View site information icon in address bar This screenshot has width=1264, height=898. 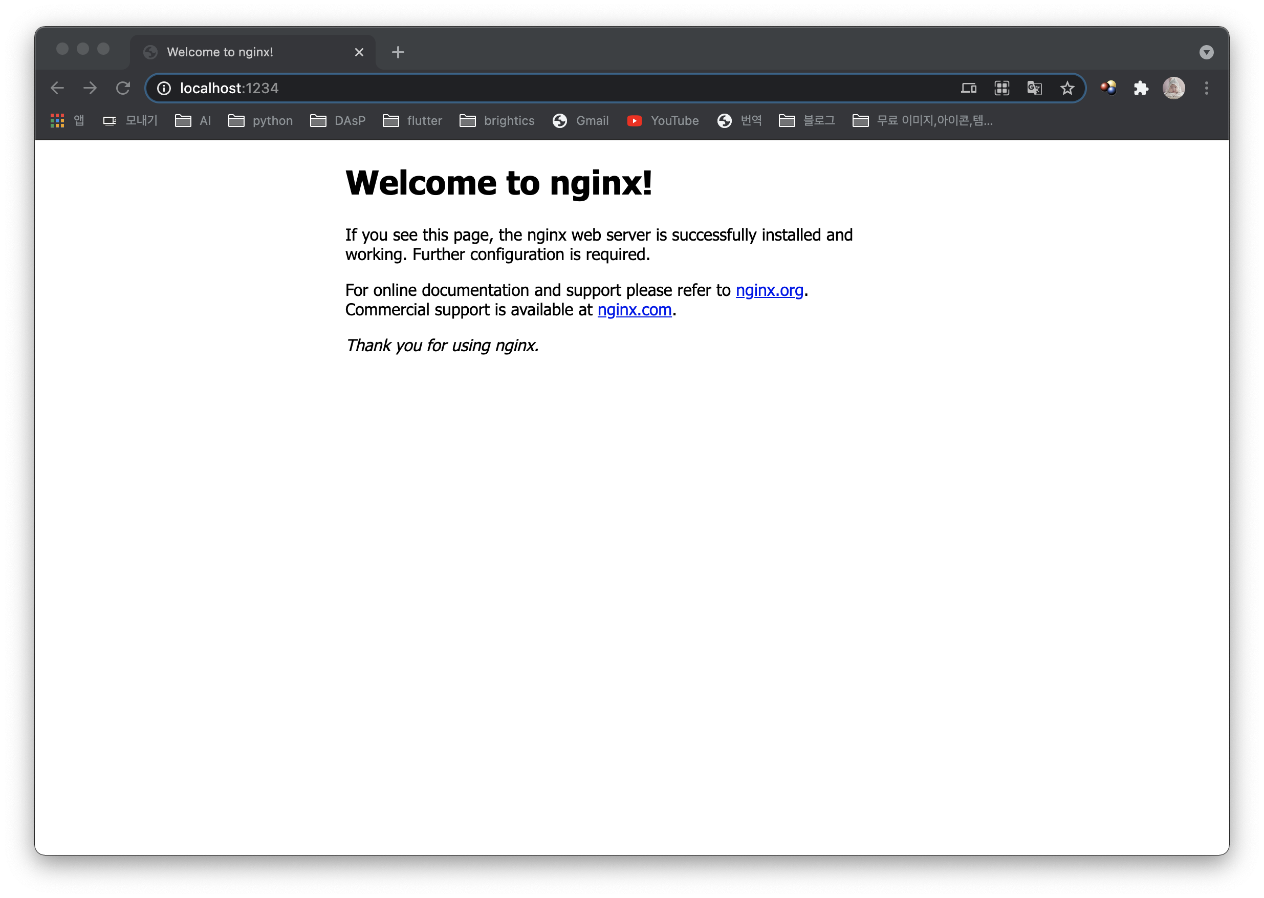point(164,89)
